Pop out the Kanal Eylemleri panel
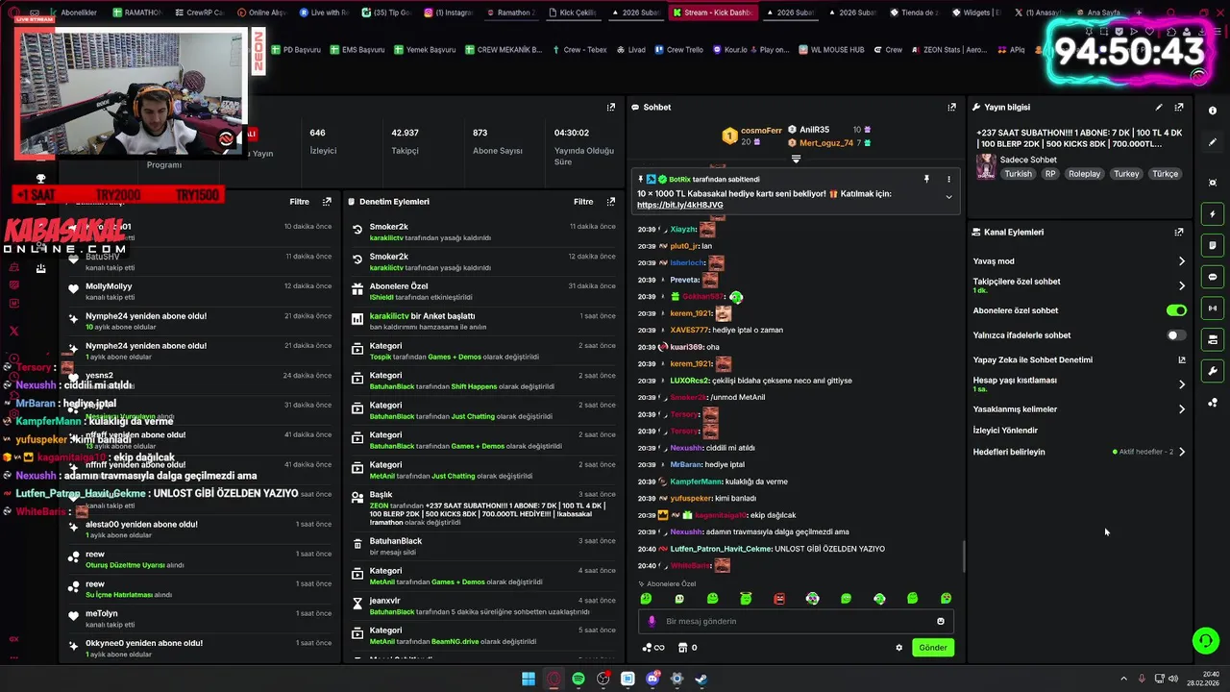The width and height of the screenshot is (1230, 692). (x=1179, y=232)
